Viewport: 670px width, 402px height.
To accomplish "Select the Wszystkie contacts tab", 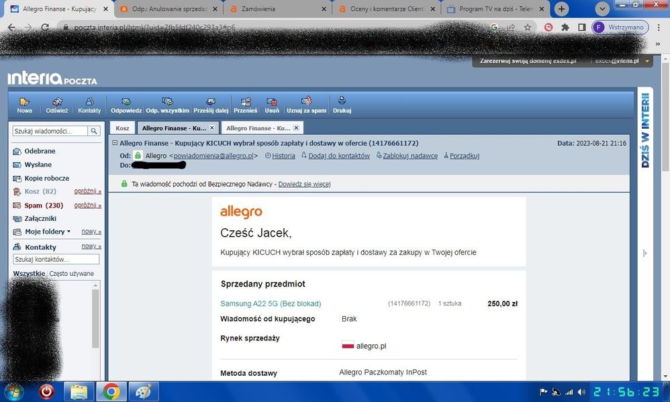I will click(x=29, y=273).
